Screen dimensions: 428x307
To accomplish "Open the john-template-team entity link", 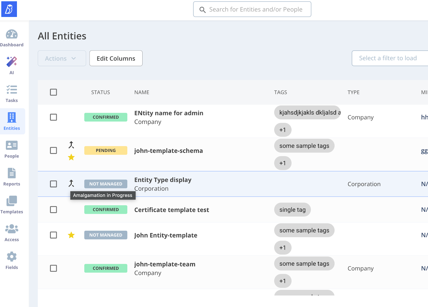I will click(165, 264).
